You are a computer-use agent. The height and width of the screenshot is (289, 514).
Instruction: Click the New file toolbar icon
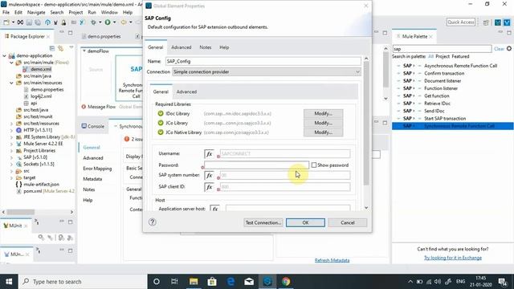pyautogui.click(x=6, y=22)
